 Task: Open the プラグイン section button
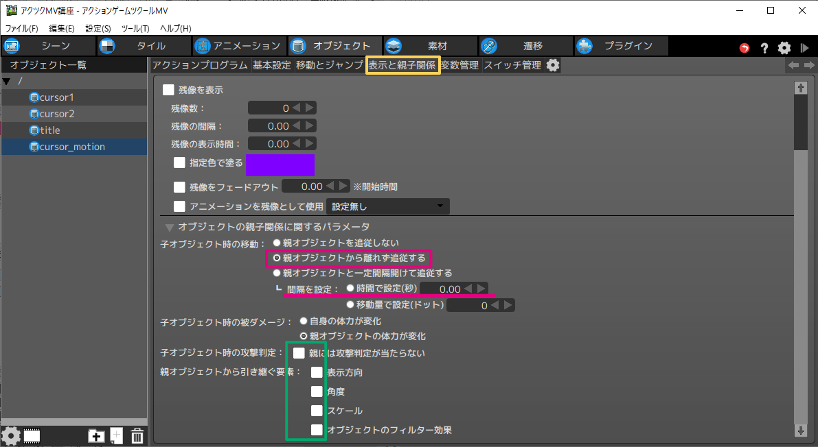[x=620, y=46]
